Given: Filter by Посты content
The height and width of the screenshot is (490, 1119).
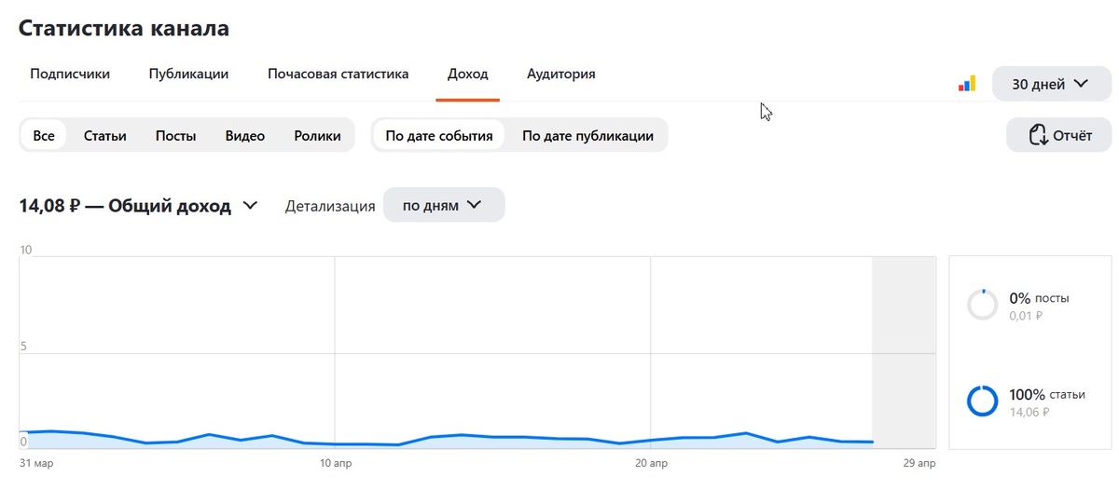Looking at the screenshot, I should [176, 135].
